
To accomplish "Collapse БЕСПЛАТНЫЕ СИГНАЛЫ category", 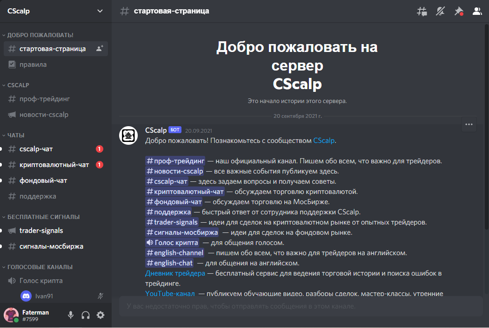I will (x=41, y=217).
